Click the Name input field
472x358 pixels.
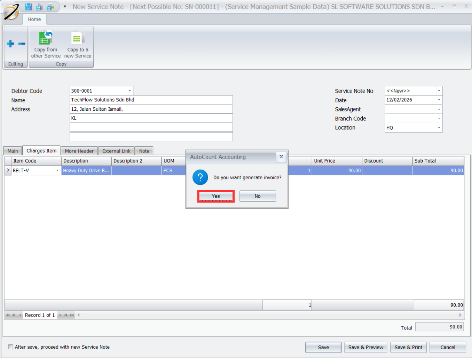[151, 100]
